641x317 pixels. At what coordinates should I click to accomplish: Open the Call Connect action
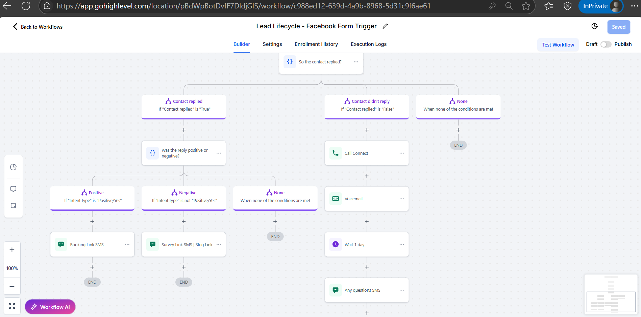coord(367,153)
